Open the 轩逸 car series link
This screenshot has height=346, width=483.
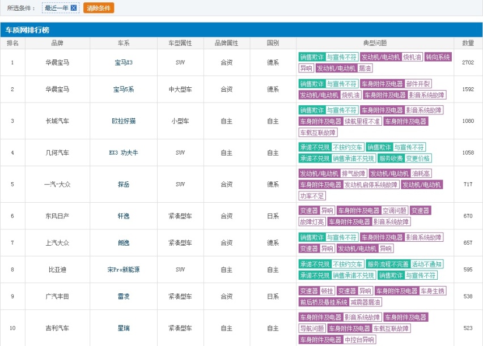pyautogui.click(x=124, y=216)
